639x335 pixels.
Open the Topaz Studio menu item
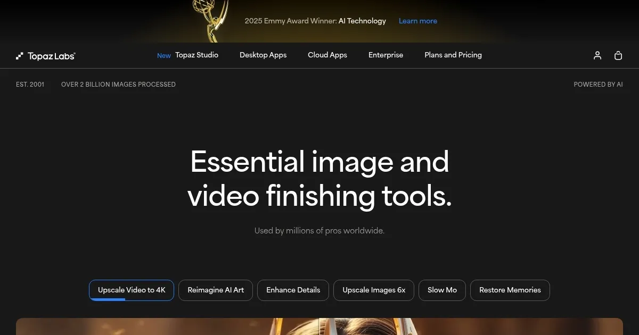pyautogui.click(x=196, y=55)
